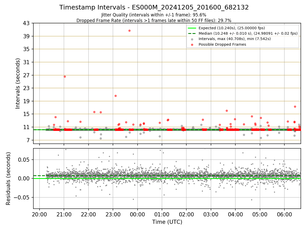Image resolution: width=308 pixels, height=231 pixels.
Task: Click the 'Intervals (seconds)' y-axis label
Action: pyautogui.click(x=18, y=83)
